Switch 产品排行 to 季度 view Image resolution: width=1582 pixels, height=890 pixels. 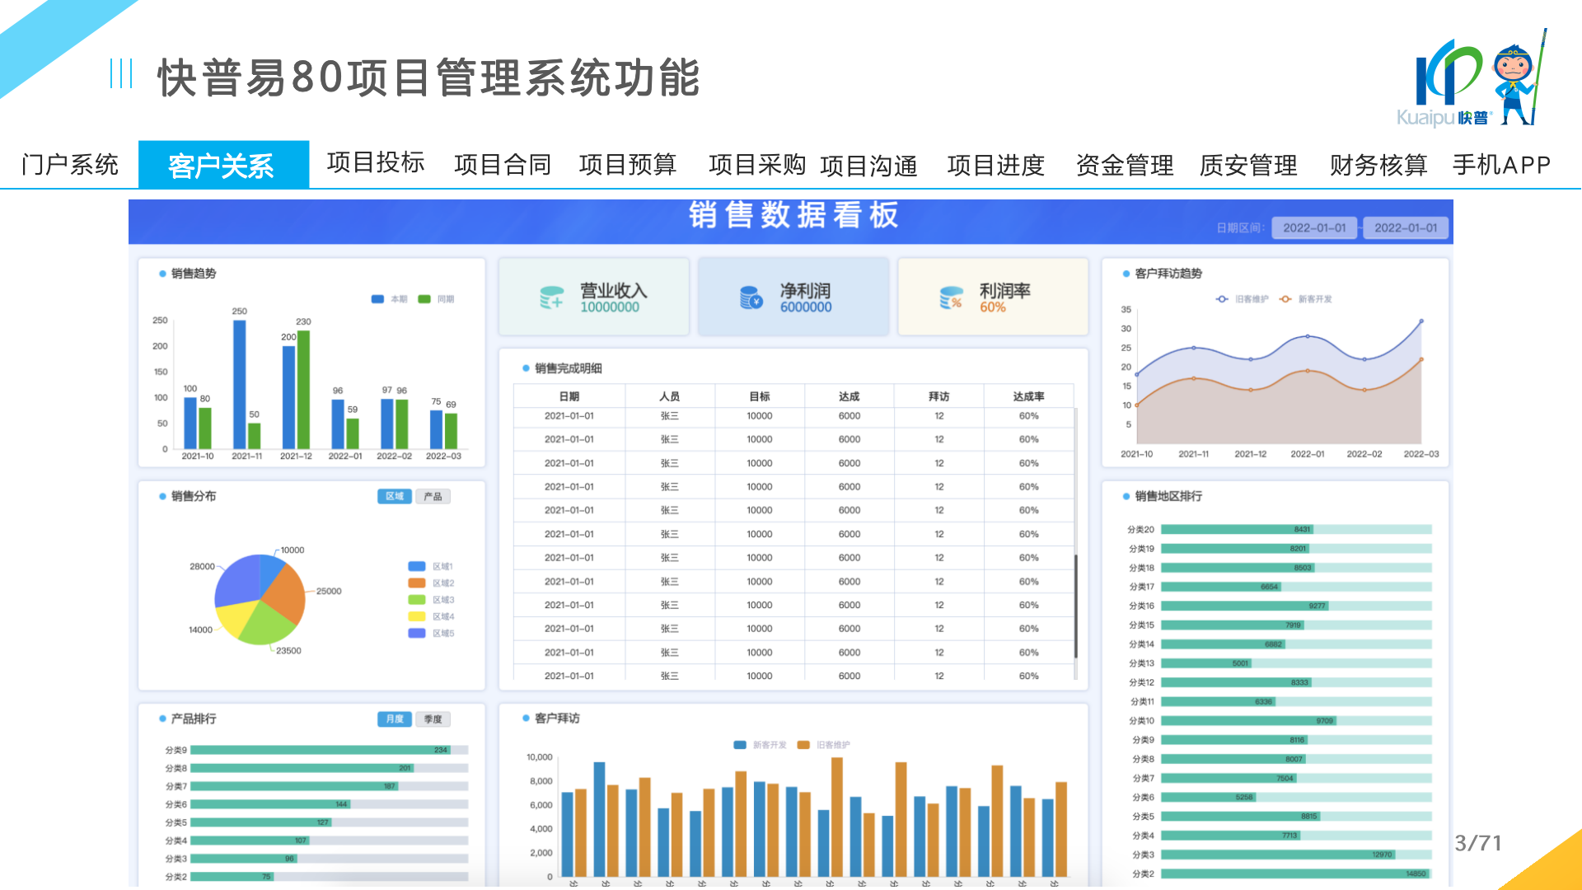tap(433, 719)
